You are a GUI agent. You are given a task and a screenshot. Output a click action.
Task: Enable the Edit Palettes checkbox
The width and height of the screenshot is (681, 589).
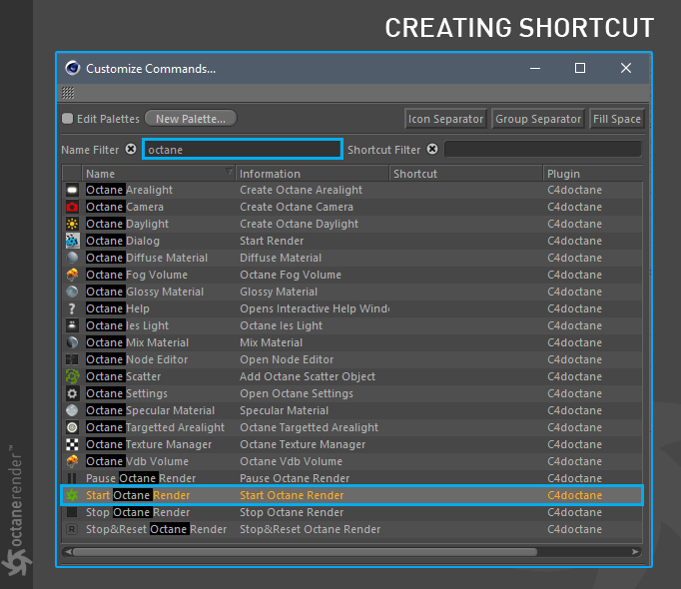coord(67,119)
